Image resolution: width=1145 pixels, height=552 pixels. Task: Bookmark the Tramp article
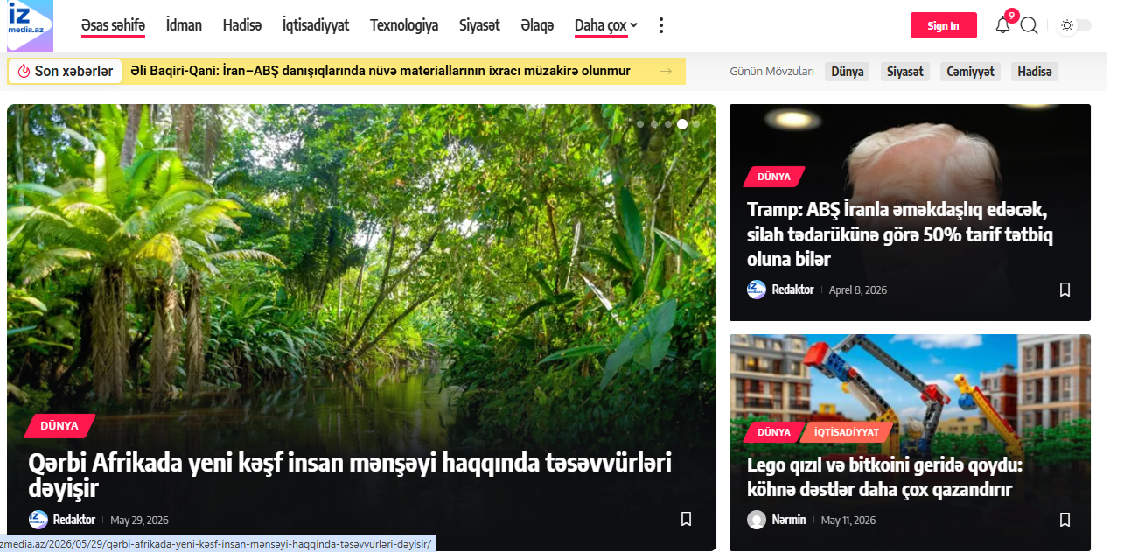[1065, 290]
